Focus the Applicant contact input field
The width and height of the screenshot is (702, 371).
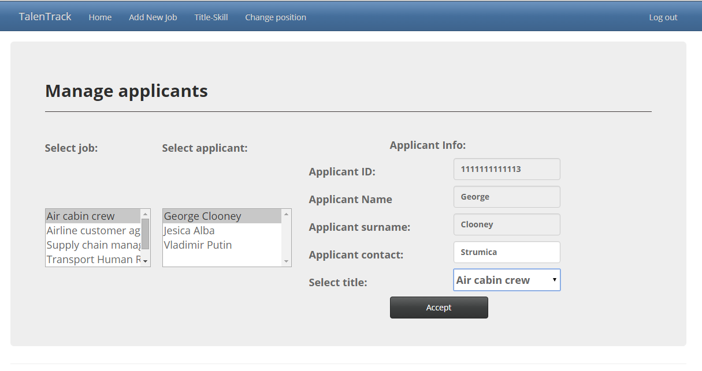click(507, 252)
